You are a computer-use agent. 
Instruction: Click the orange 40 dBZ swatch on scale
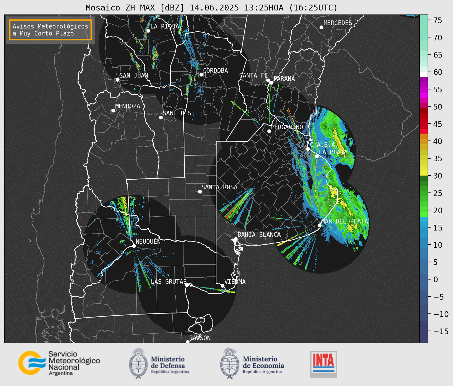click(424, 141)
